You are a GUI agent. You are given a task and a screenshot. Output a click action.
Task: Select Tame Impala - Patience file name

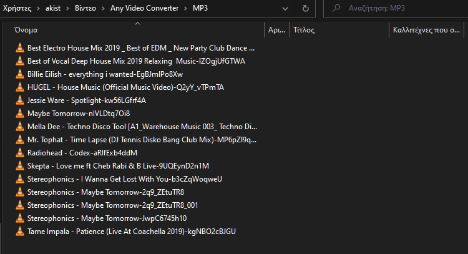[x=131, y=232]
